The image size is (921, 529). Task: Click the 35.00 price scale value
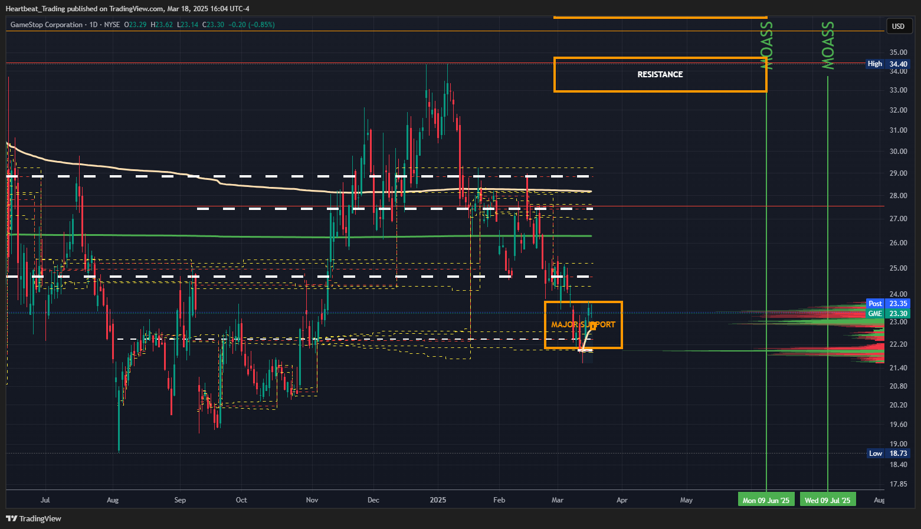click(x=898, y=52)
